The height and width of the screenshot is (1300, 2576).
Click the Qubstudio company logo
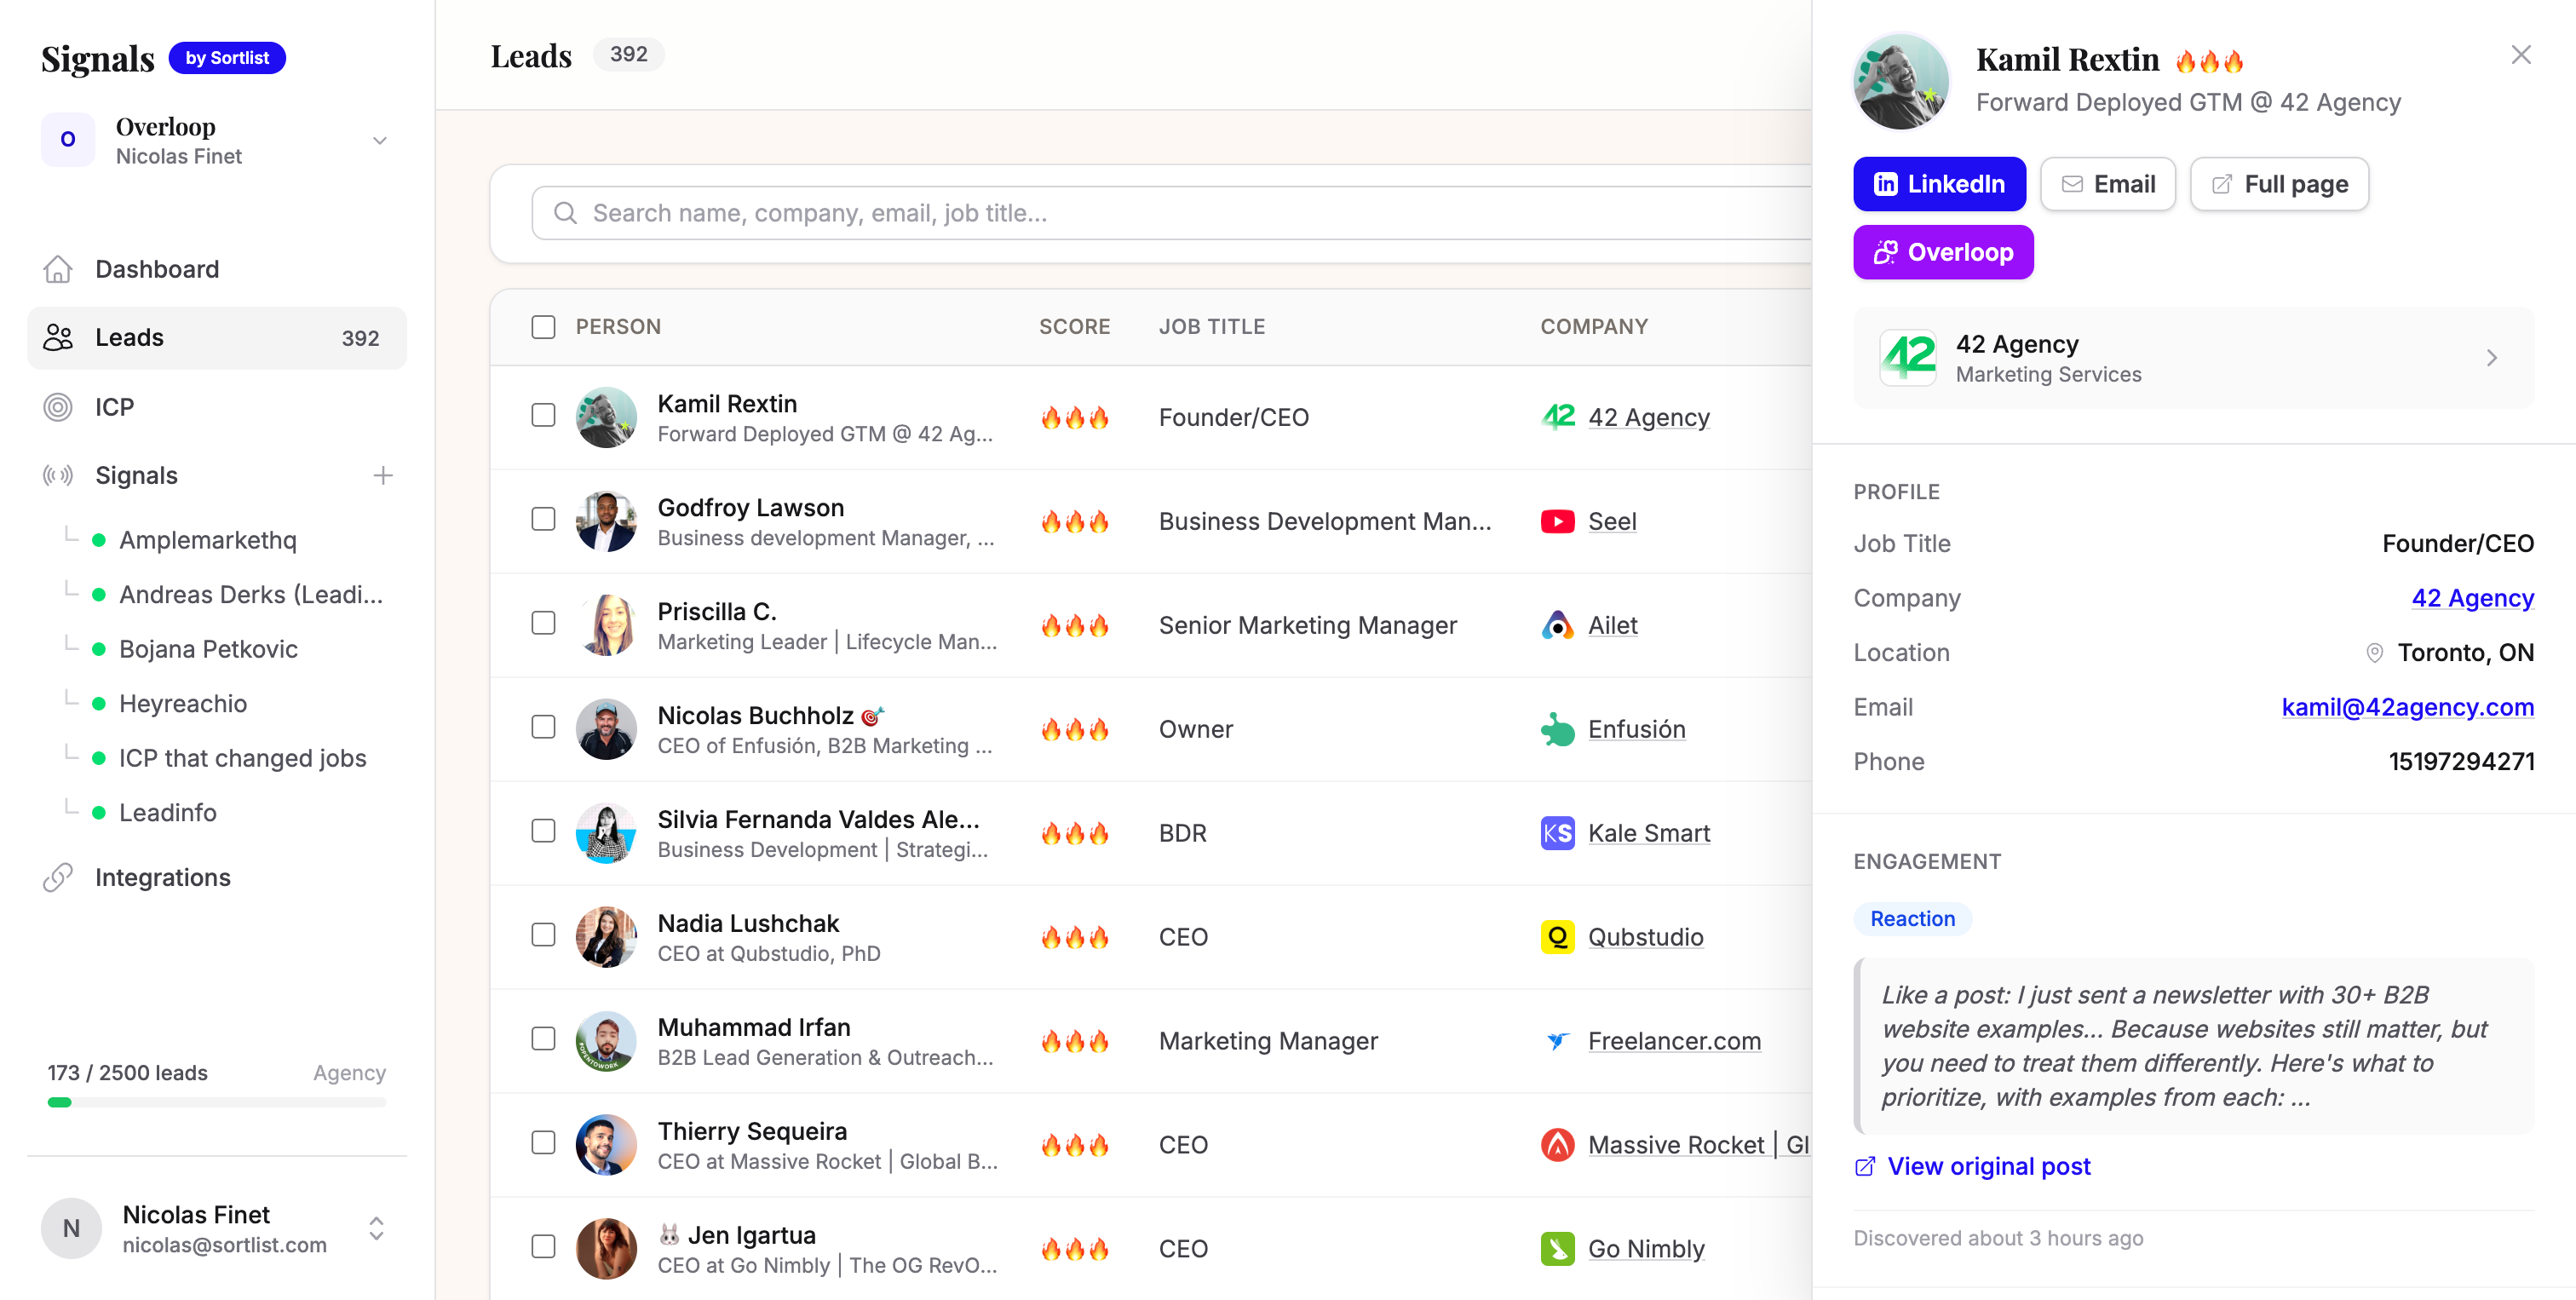click(x=1558, y=937)
